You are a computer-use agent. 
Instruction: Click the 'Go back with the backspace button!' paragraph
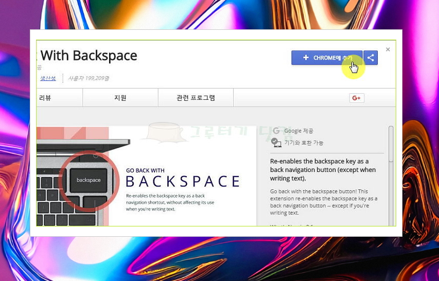click(324, 202)
